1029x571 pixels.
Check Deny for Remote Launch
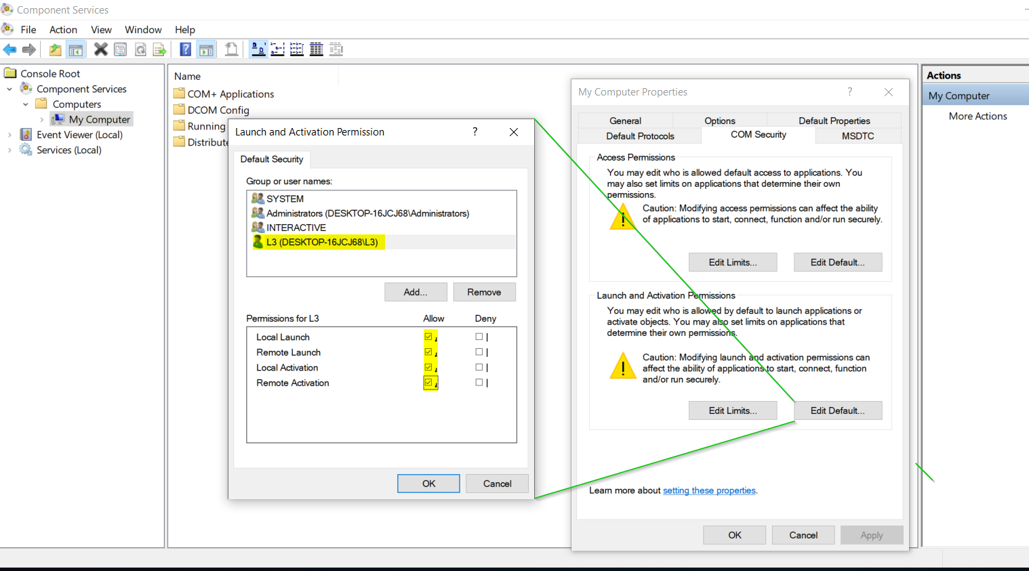pyautogui.click(x=479, y=352)
